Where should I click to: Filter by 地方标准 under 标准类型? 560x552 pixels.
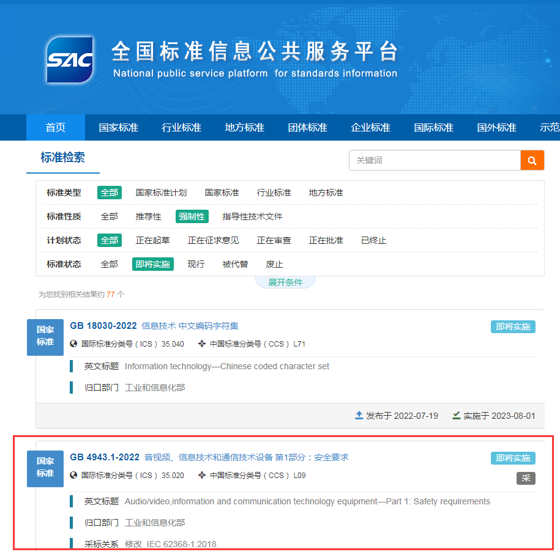pyautogui.click(x=326, y=193)
